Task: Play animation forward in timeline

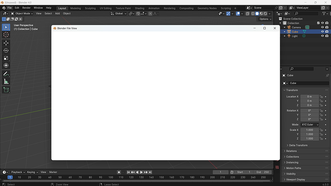Action: 141,172
